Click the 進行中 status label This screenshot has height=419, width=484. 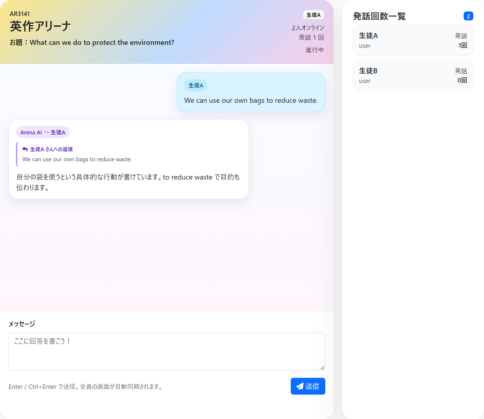pos(315,50)
